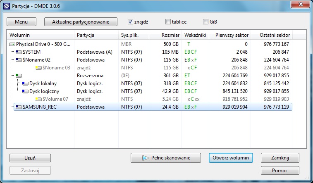The width and height of the screenshot is (313, 183).
Task: Click the '42.9 GB' size cell
Action: pos(170,92)
